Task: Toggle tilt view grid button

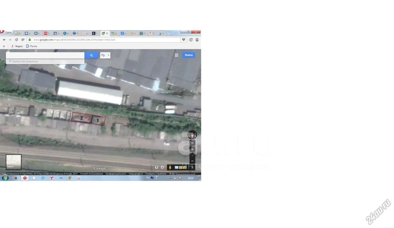Action: point(192,143)
